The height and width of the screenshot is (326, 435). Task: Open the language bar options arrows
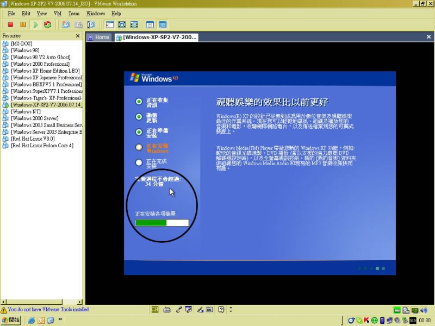pyautogui.click(x=231, y=309)
